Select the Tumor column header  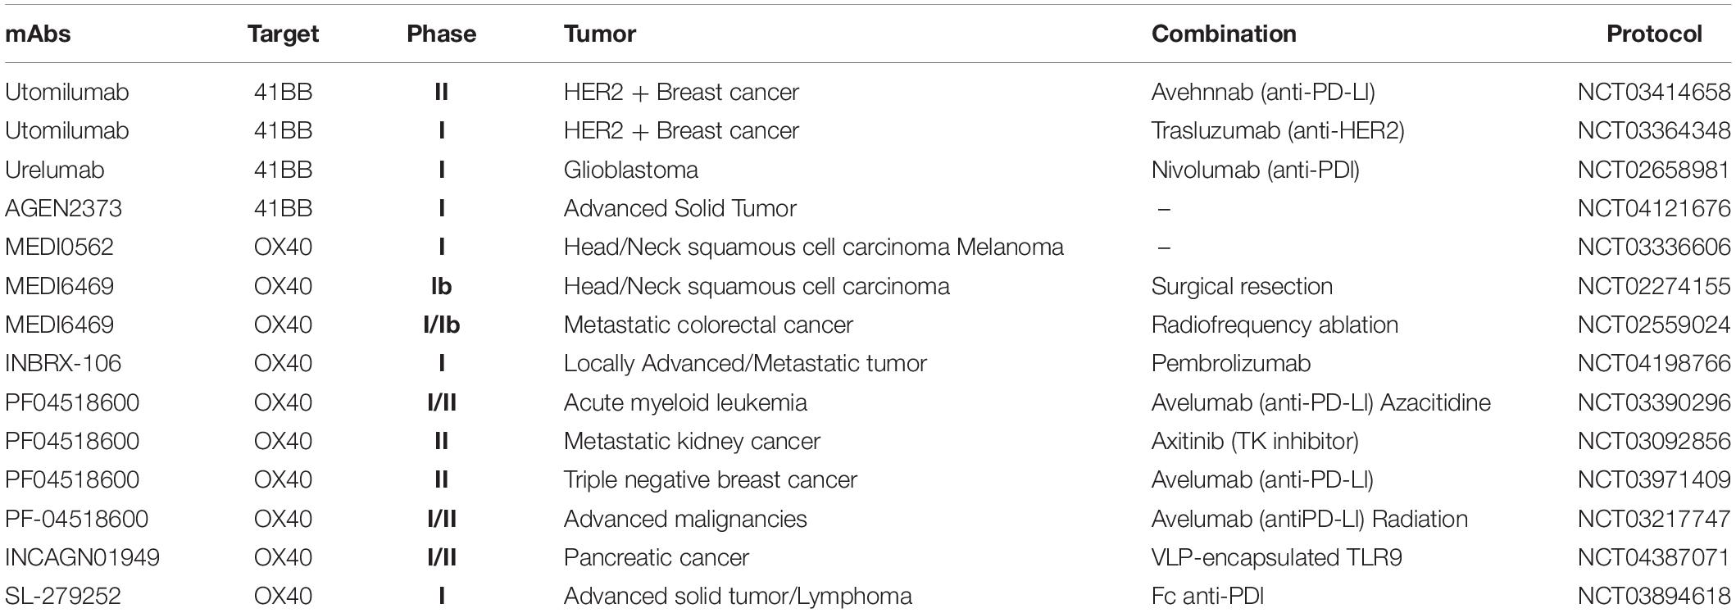[x=599, y=34]
